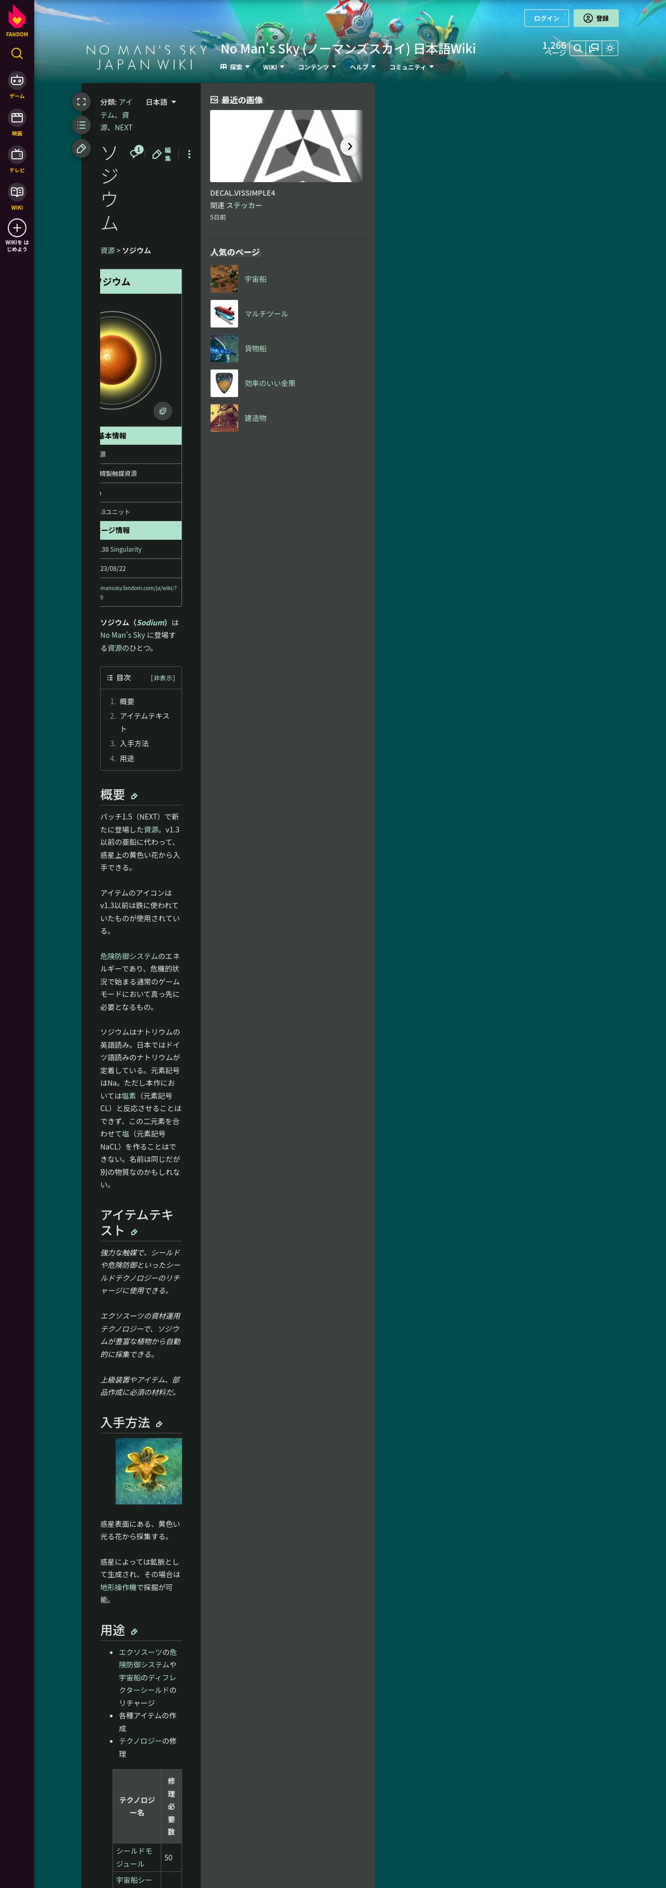Edit the 用途 section via pencil icon
Viewport: 666px width, 1888px height.
tap(134, 1632)
